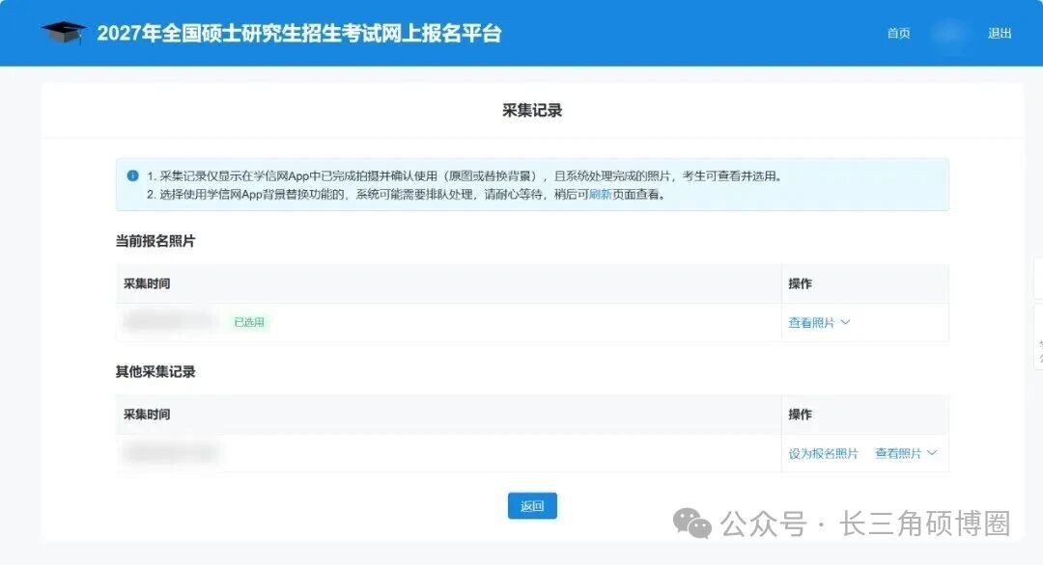
Task: Select the blurred timestamp in 当前报名照片 row
Action: point(170,321)
